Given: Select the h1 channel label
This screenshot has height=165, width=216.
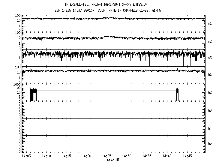Looking at the screenshot, I should (x=210, y=74).
